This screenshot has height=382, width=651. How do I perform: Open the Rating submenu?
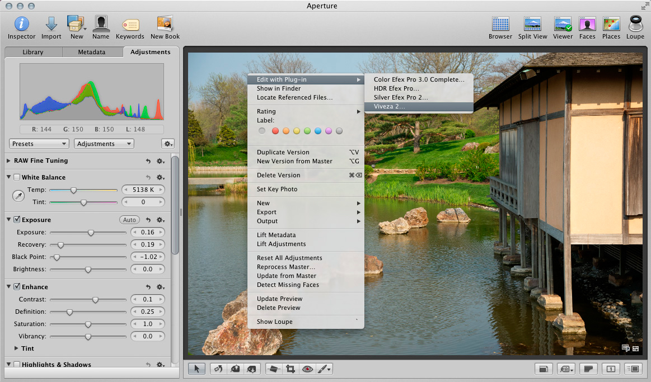tap(306, 111)
